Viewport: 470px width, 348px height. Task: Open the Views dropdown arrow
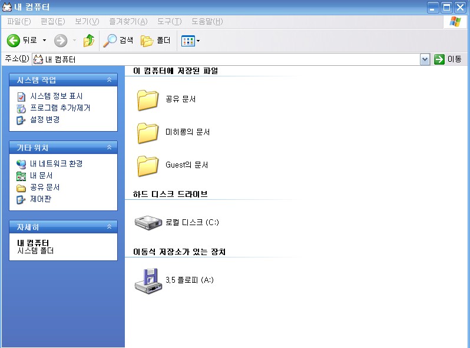point(198,41)
